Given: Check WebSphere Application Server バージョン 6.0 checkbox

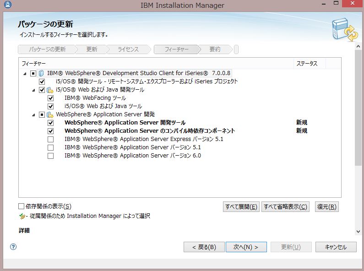Looking at the screenshot, I should [50, 156].
